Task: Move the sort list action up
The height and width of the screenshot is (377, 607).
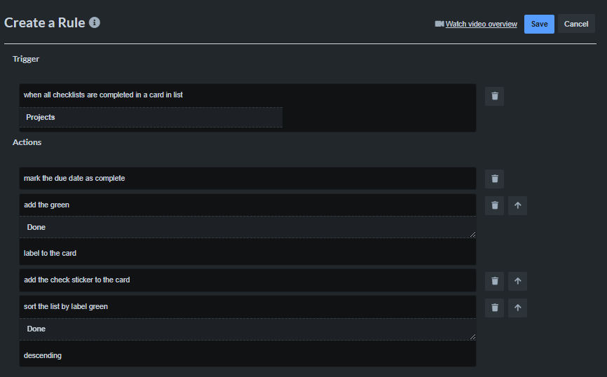Action: (x=517, y=308)
